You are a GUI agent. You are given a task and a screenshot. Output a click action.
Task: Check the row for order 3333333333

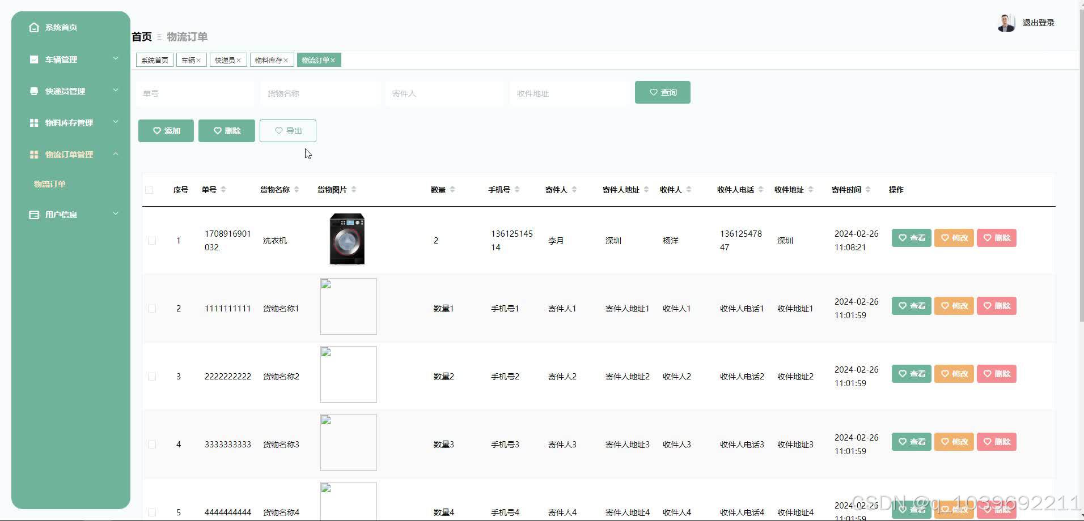pyautogui.click(x=152, y=445)
